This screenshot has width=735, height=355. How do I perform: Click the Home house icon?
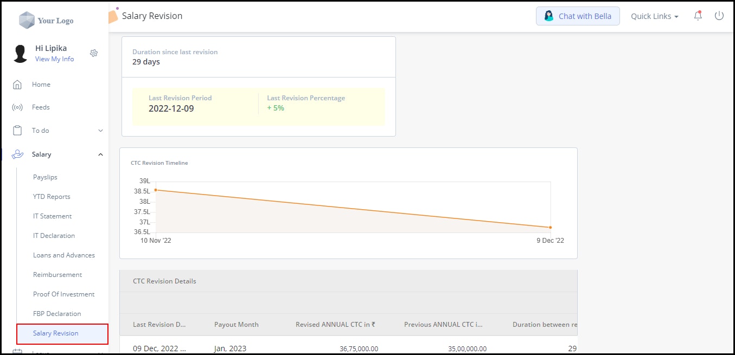[x=17, y=85]
